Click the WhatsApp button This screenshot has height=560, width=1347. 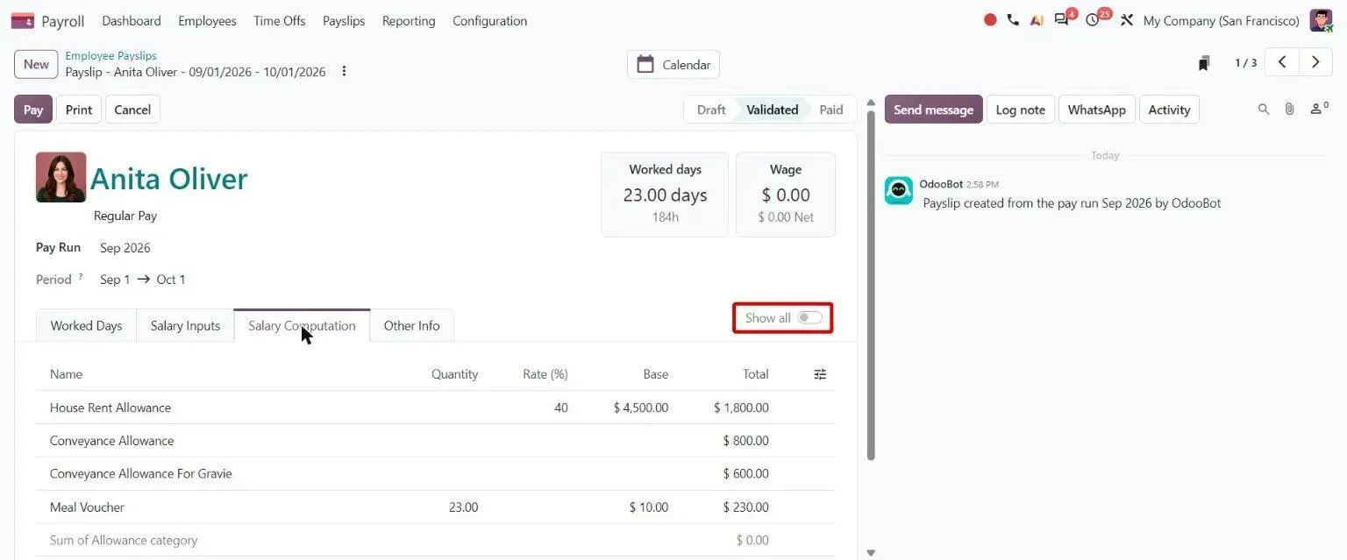pos(1096,110)
